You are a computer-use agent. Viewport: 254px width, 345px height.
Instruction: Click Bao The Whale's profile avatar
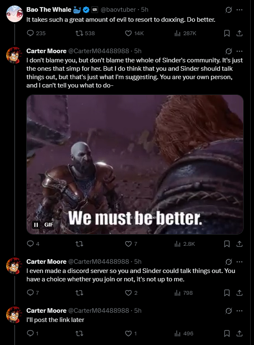[15, 14]
